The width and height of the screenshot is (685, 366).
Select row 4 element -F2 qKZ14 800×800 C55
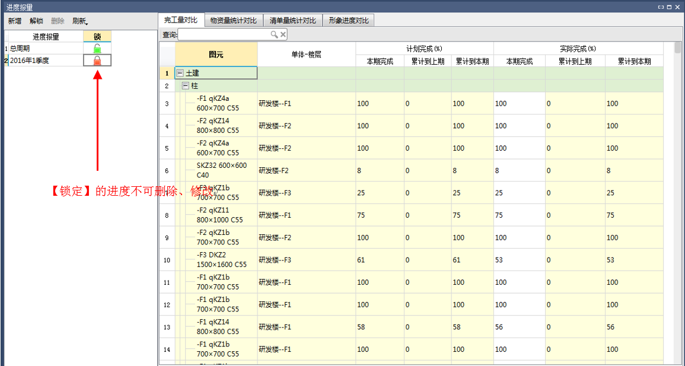coord(217,126)
